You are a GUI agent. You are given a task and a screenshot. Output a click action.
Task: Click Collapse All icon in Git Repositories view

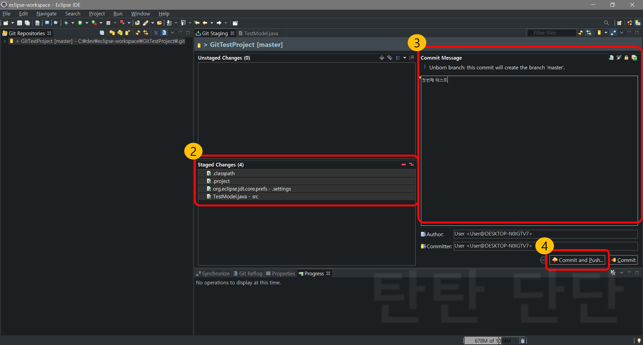tap(102, 32)
